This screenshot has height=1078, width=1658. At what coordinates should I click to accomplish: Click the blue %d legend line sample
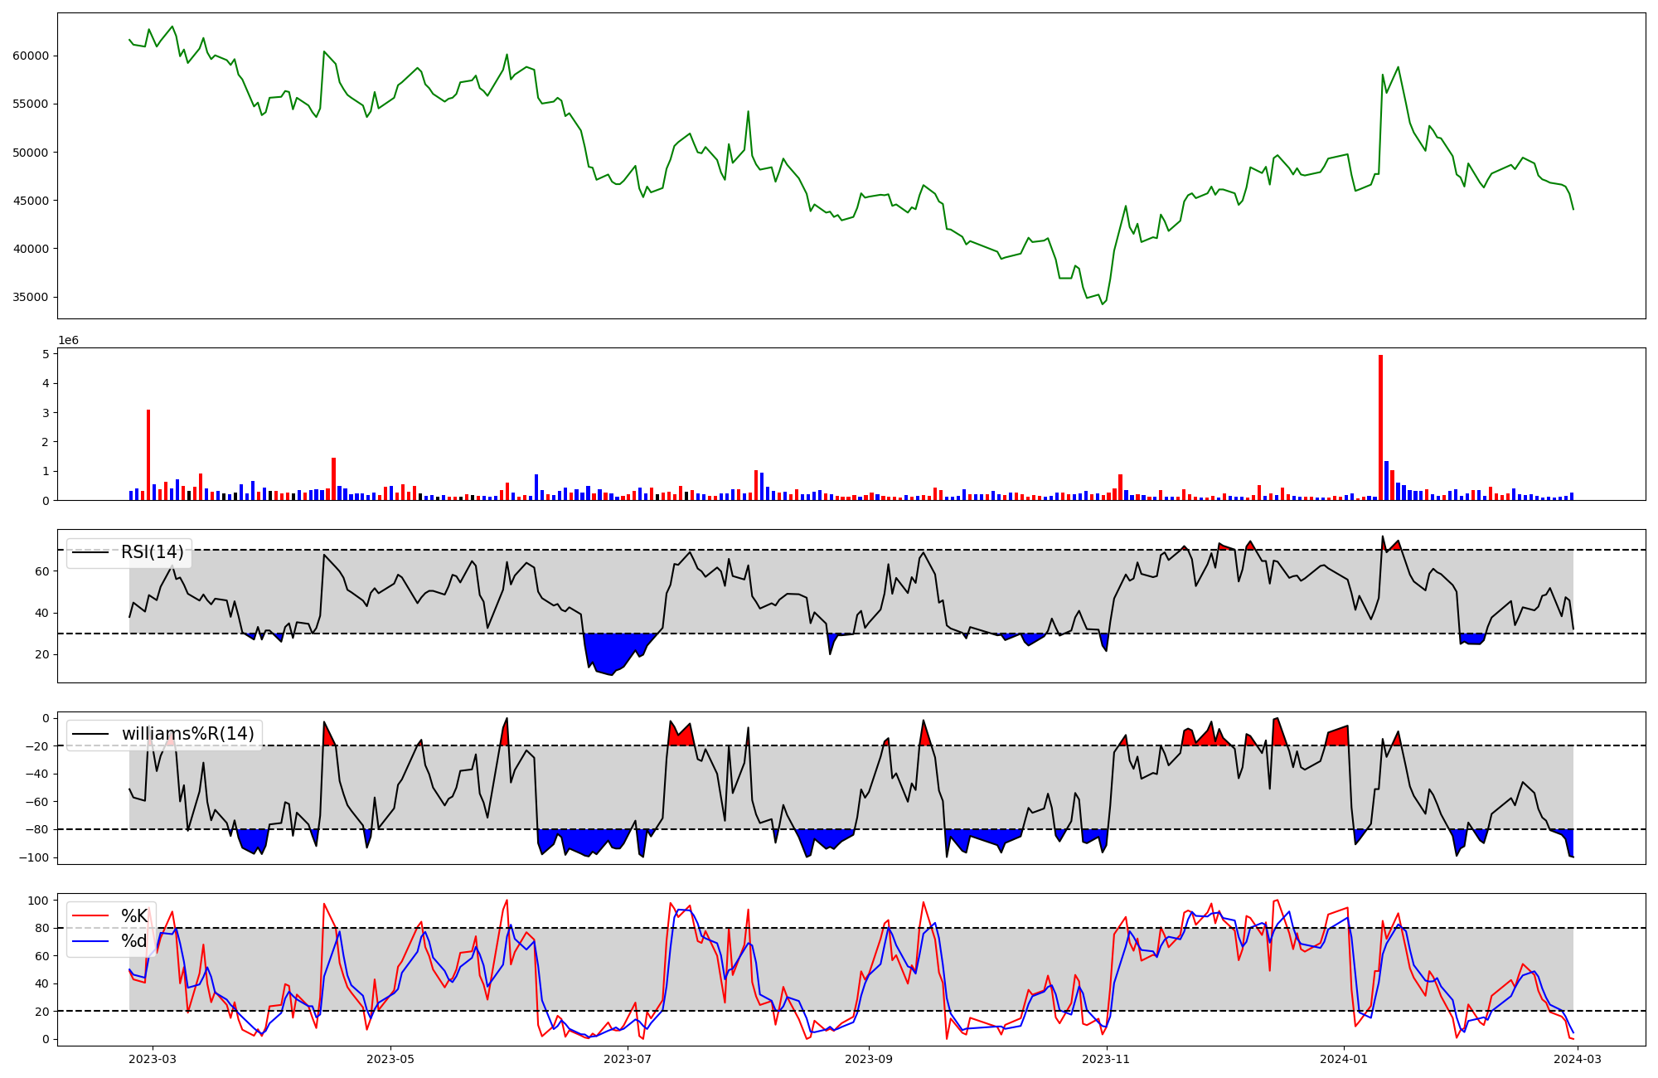coord(90,941)
